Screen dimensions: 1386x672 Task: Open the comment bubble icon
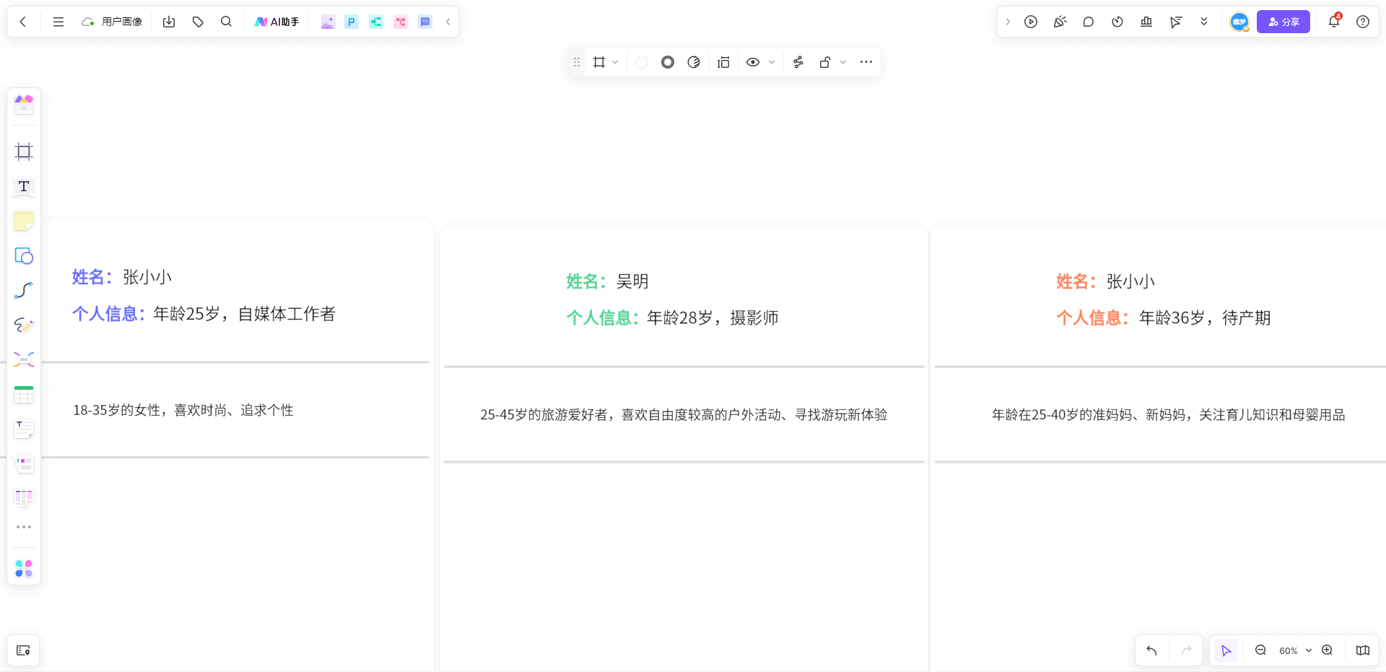(x=1089, y=22)
